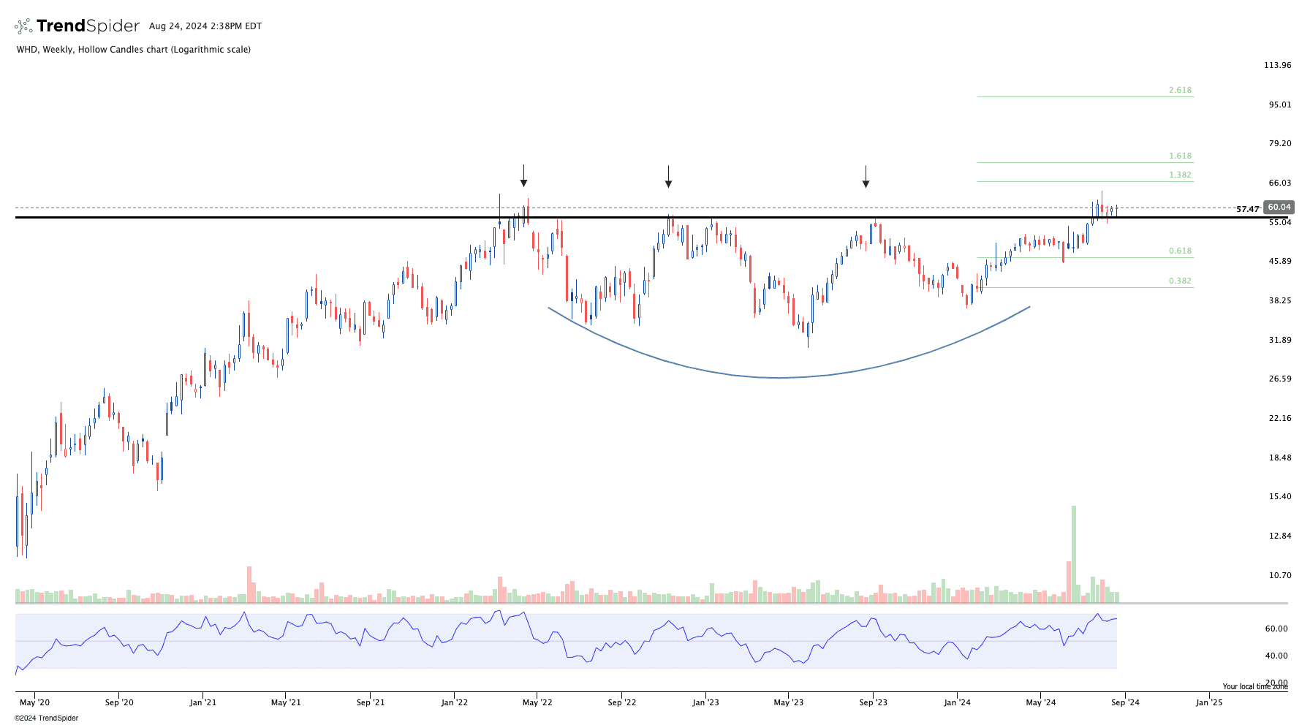Screen dimensions: 1310x725
Task: Select the 1.618 Fibonacci extension label
Action: coord(1179,156)
